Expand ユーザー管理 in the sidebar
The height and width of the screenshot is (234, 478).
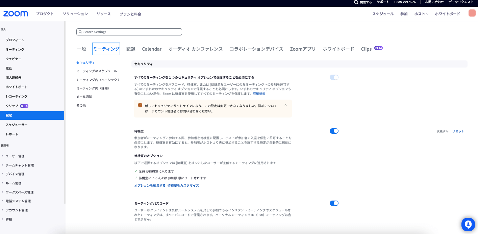(x=15, y=156)
